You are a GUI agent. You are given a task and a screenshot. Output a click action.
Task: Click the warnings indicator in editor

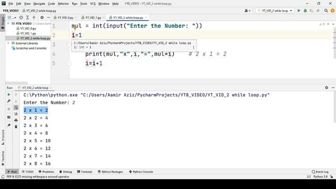322,24
